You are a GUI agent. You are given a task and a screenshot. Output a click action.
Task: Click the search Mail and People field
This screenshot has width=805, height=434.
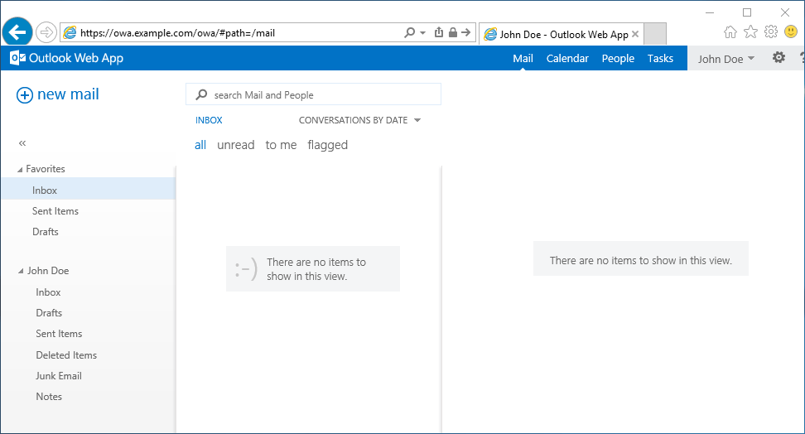pos(313,94)
